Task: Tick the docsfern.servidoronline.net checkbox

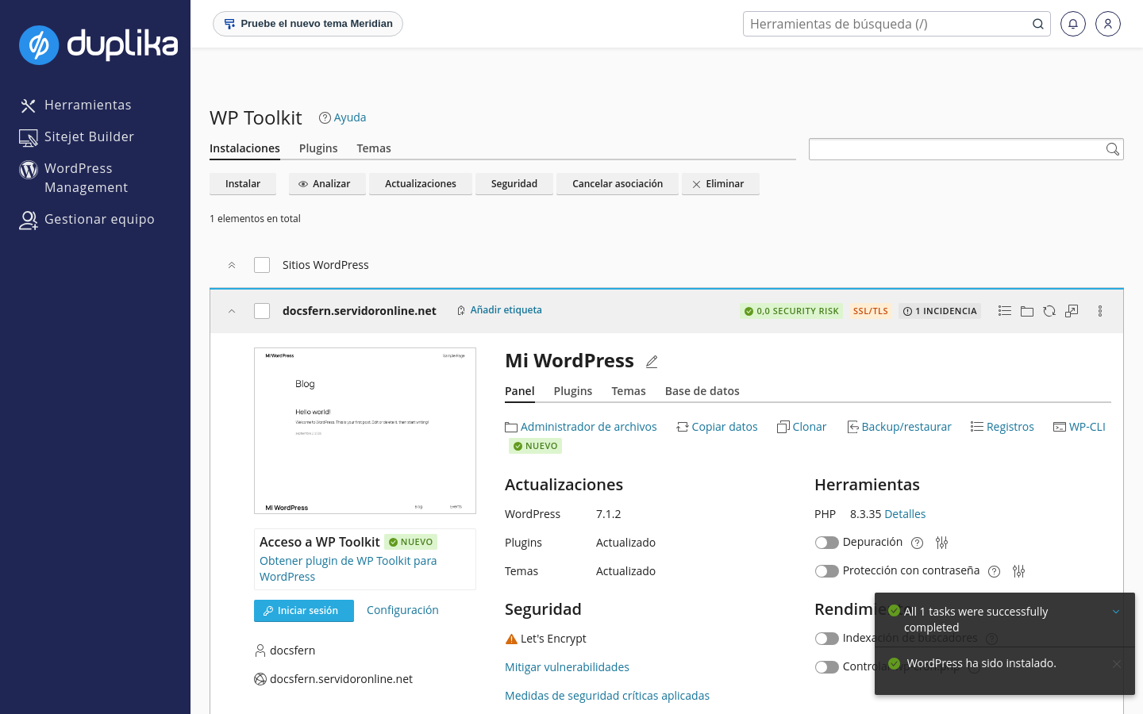Action: click(262, 311)
